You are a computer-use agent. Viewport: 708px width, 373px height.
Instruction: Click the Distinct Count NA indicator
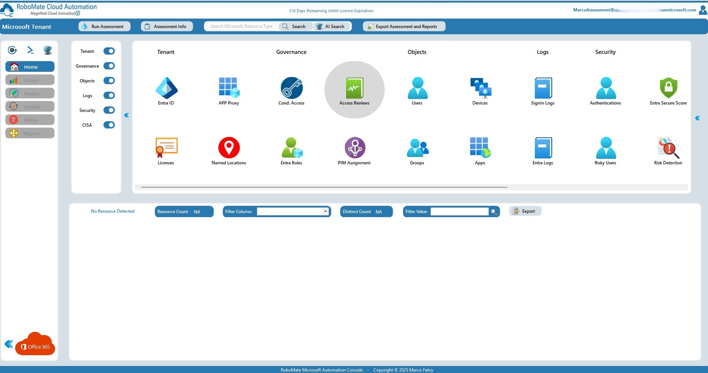click(x=366, y=212)
